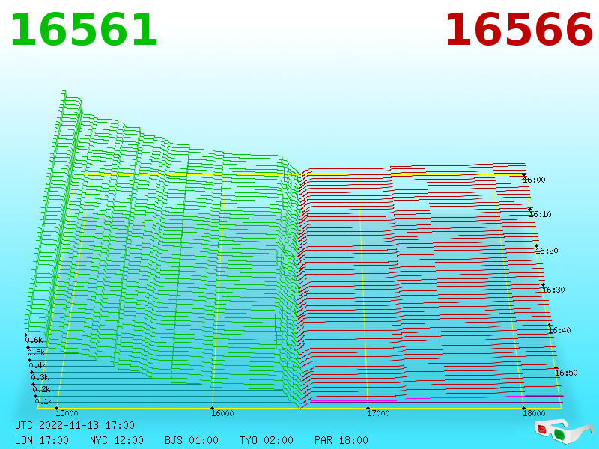Viewport: 599px width, 449px height.
Task: Click the PAR 18:00 clock
Action: pyautogui.click(x=341, y=440)
